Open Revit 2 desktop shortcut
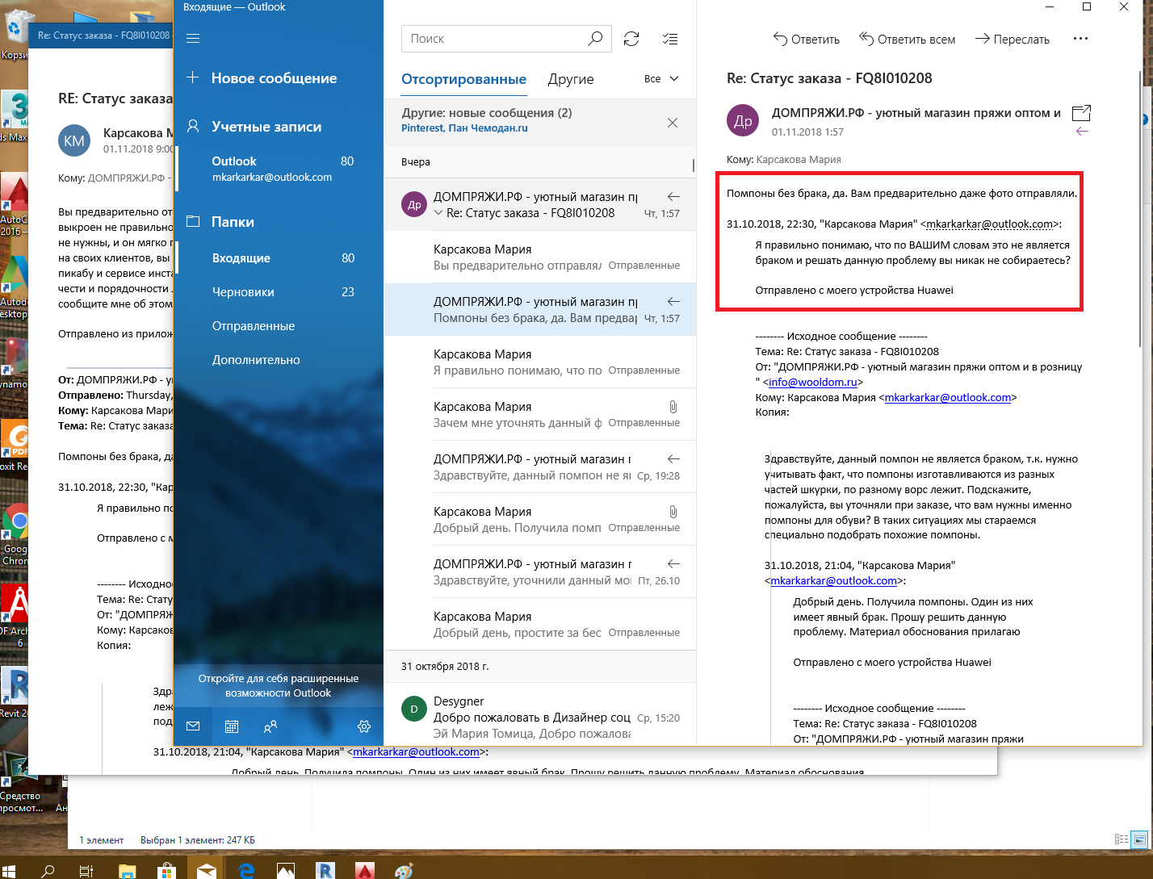Screen dimensions: 1153x879 15,692
